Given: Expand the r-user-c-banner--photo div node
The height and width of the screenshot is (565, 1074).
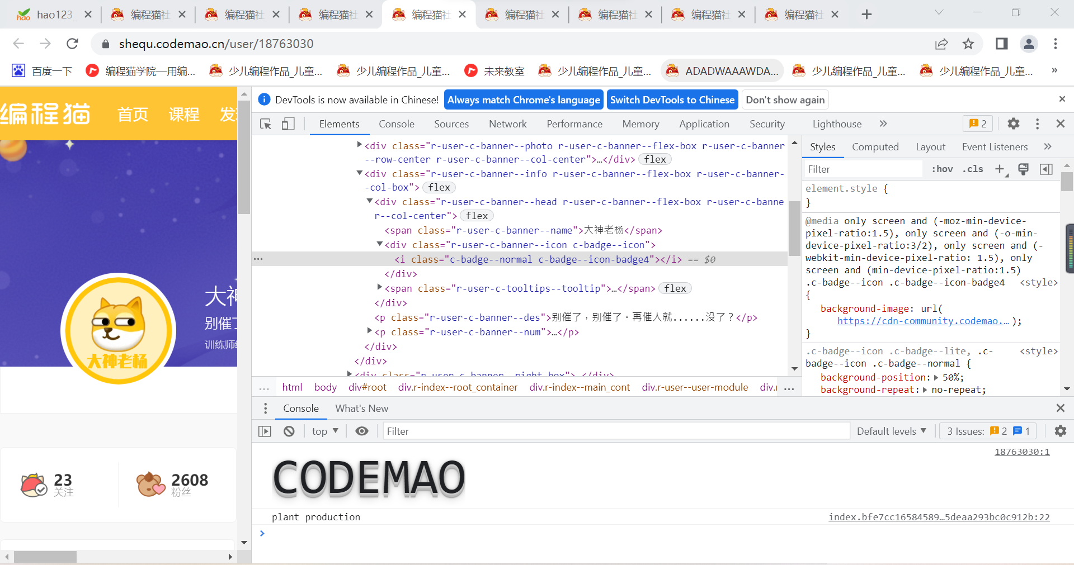Looking at the screenshot, I should coord(359,145).
